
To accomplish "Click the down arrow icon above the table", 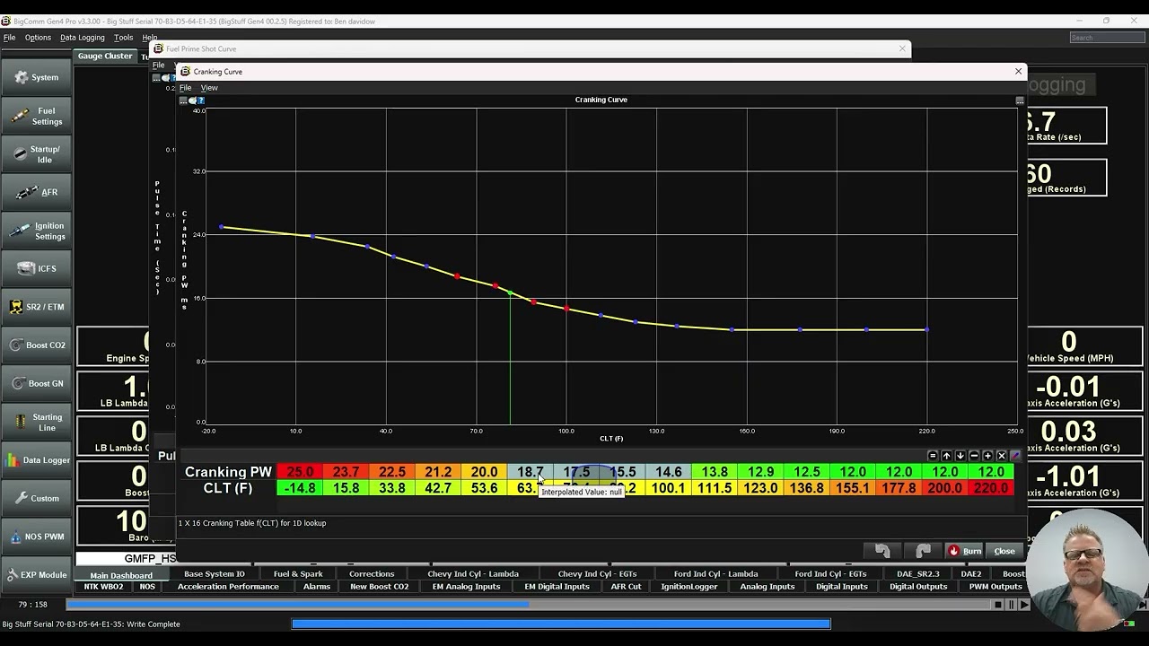I will click(960, 456).
